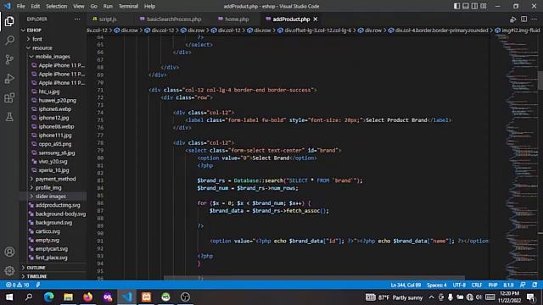Open iphone12.jpg file
The image size is (543, 305).
pos(53,118)
